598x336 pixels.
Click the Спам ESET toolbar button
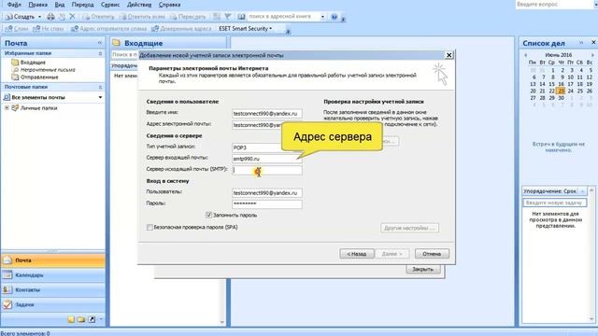point(17,29)
